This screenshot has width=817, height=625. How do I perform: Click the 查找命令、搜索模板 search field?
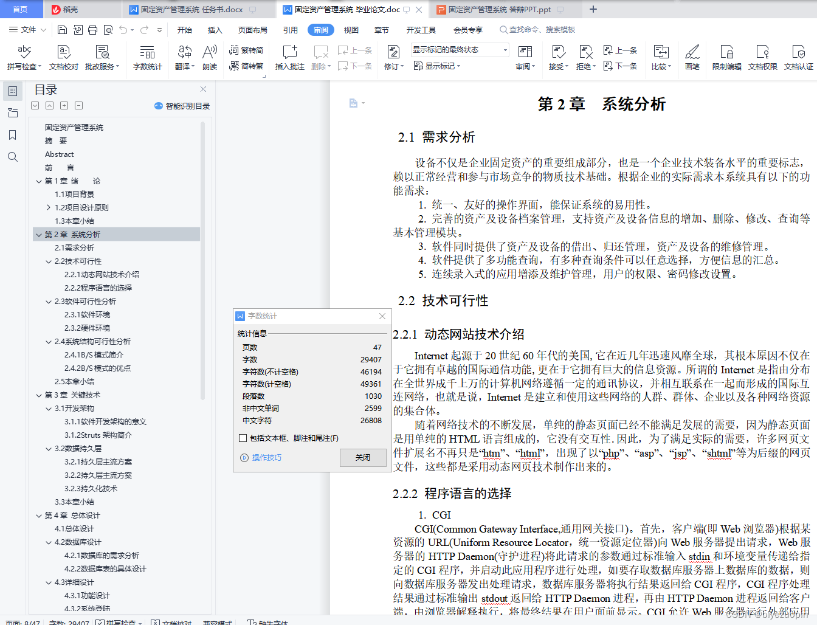click(x=537, y=30)
